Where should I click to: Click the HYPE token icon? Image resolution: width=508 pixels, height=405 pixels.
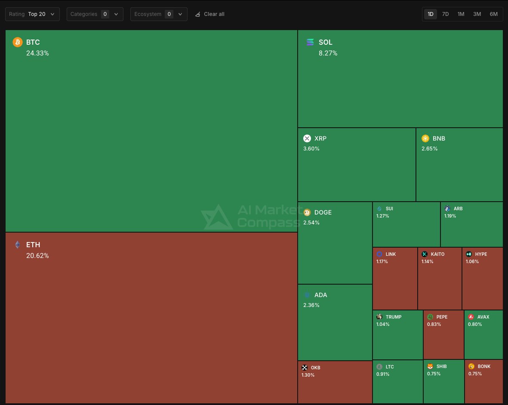[469, 254]
